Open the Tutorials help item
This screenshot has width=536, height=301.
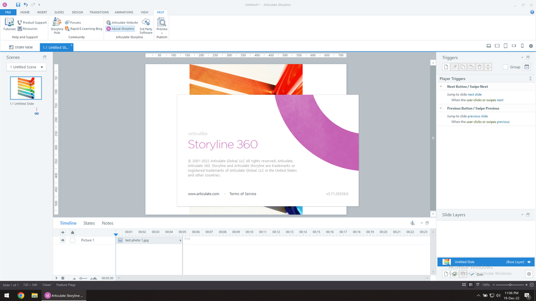(x=9, y=25)
